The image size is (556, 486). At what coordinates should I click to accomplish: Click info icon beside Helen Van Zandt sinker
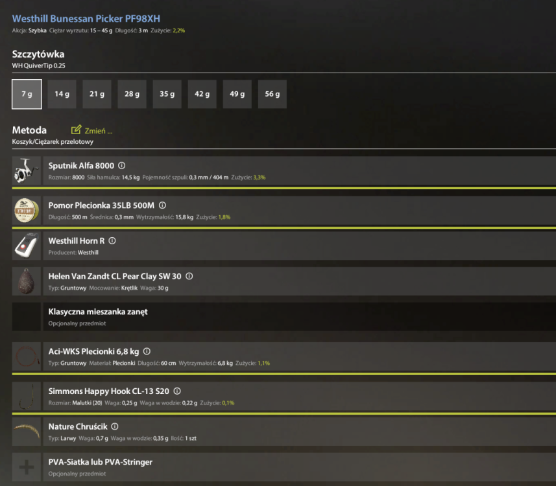(x=189, y=276)
